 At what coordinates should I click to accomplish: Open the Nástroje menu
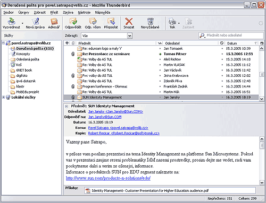tap(84, 12)
